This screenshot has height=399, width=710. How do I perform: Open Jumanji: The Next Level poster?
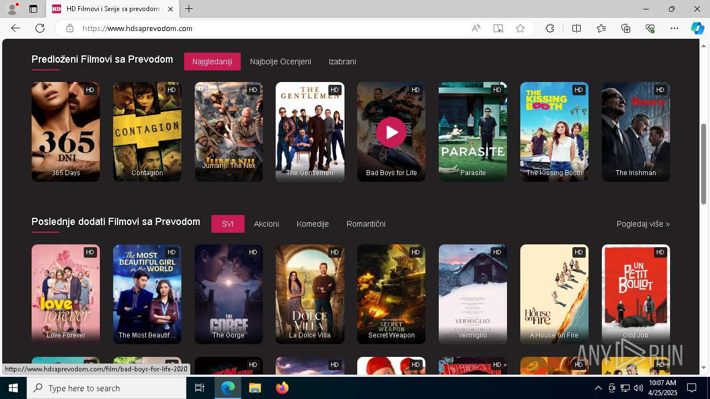(x=229, y=132)
